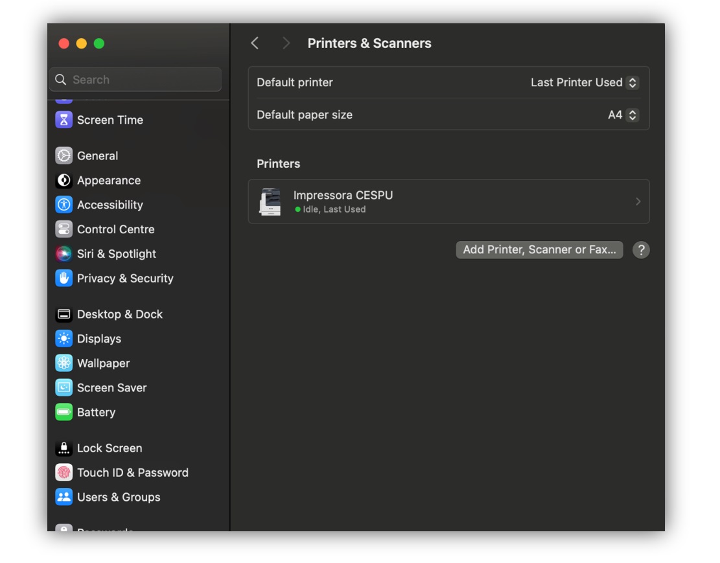The width and height of the screenshot is (720, 563).
Task: Select Screen Time in the sidebar
Action: (110, 120)
